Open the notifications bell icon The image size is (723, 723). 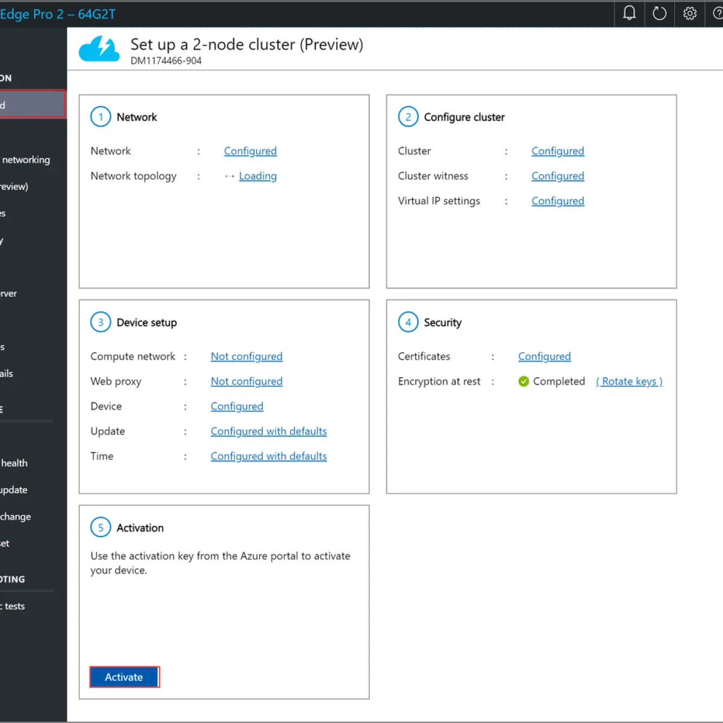629,13
